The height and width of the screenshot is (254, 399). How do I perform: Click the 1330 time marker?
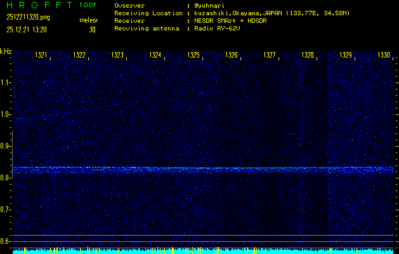[x=384, y=56]
